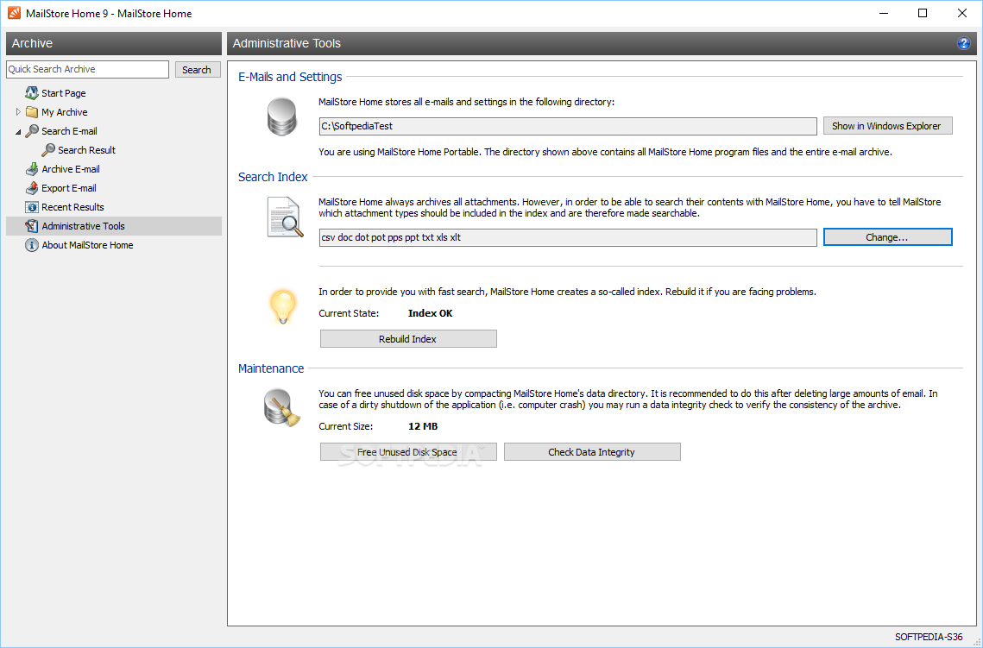The image size is (983, 648).
Task: Go to Archive E-mail
Action: click(x=70, y=169)
